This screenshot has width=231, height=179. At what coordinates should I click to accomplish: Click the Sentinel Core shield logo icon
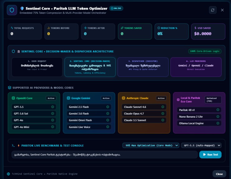[x=12, y=10]
